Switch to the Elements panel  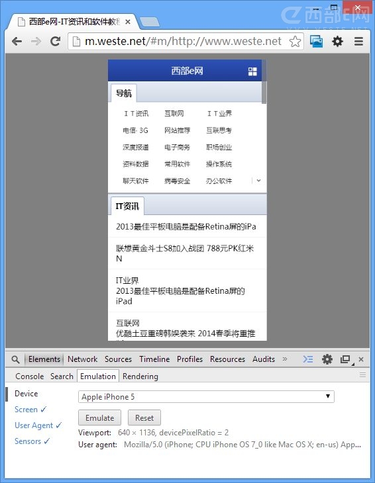[44, 359]
